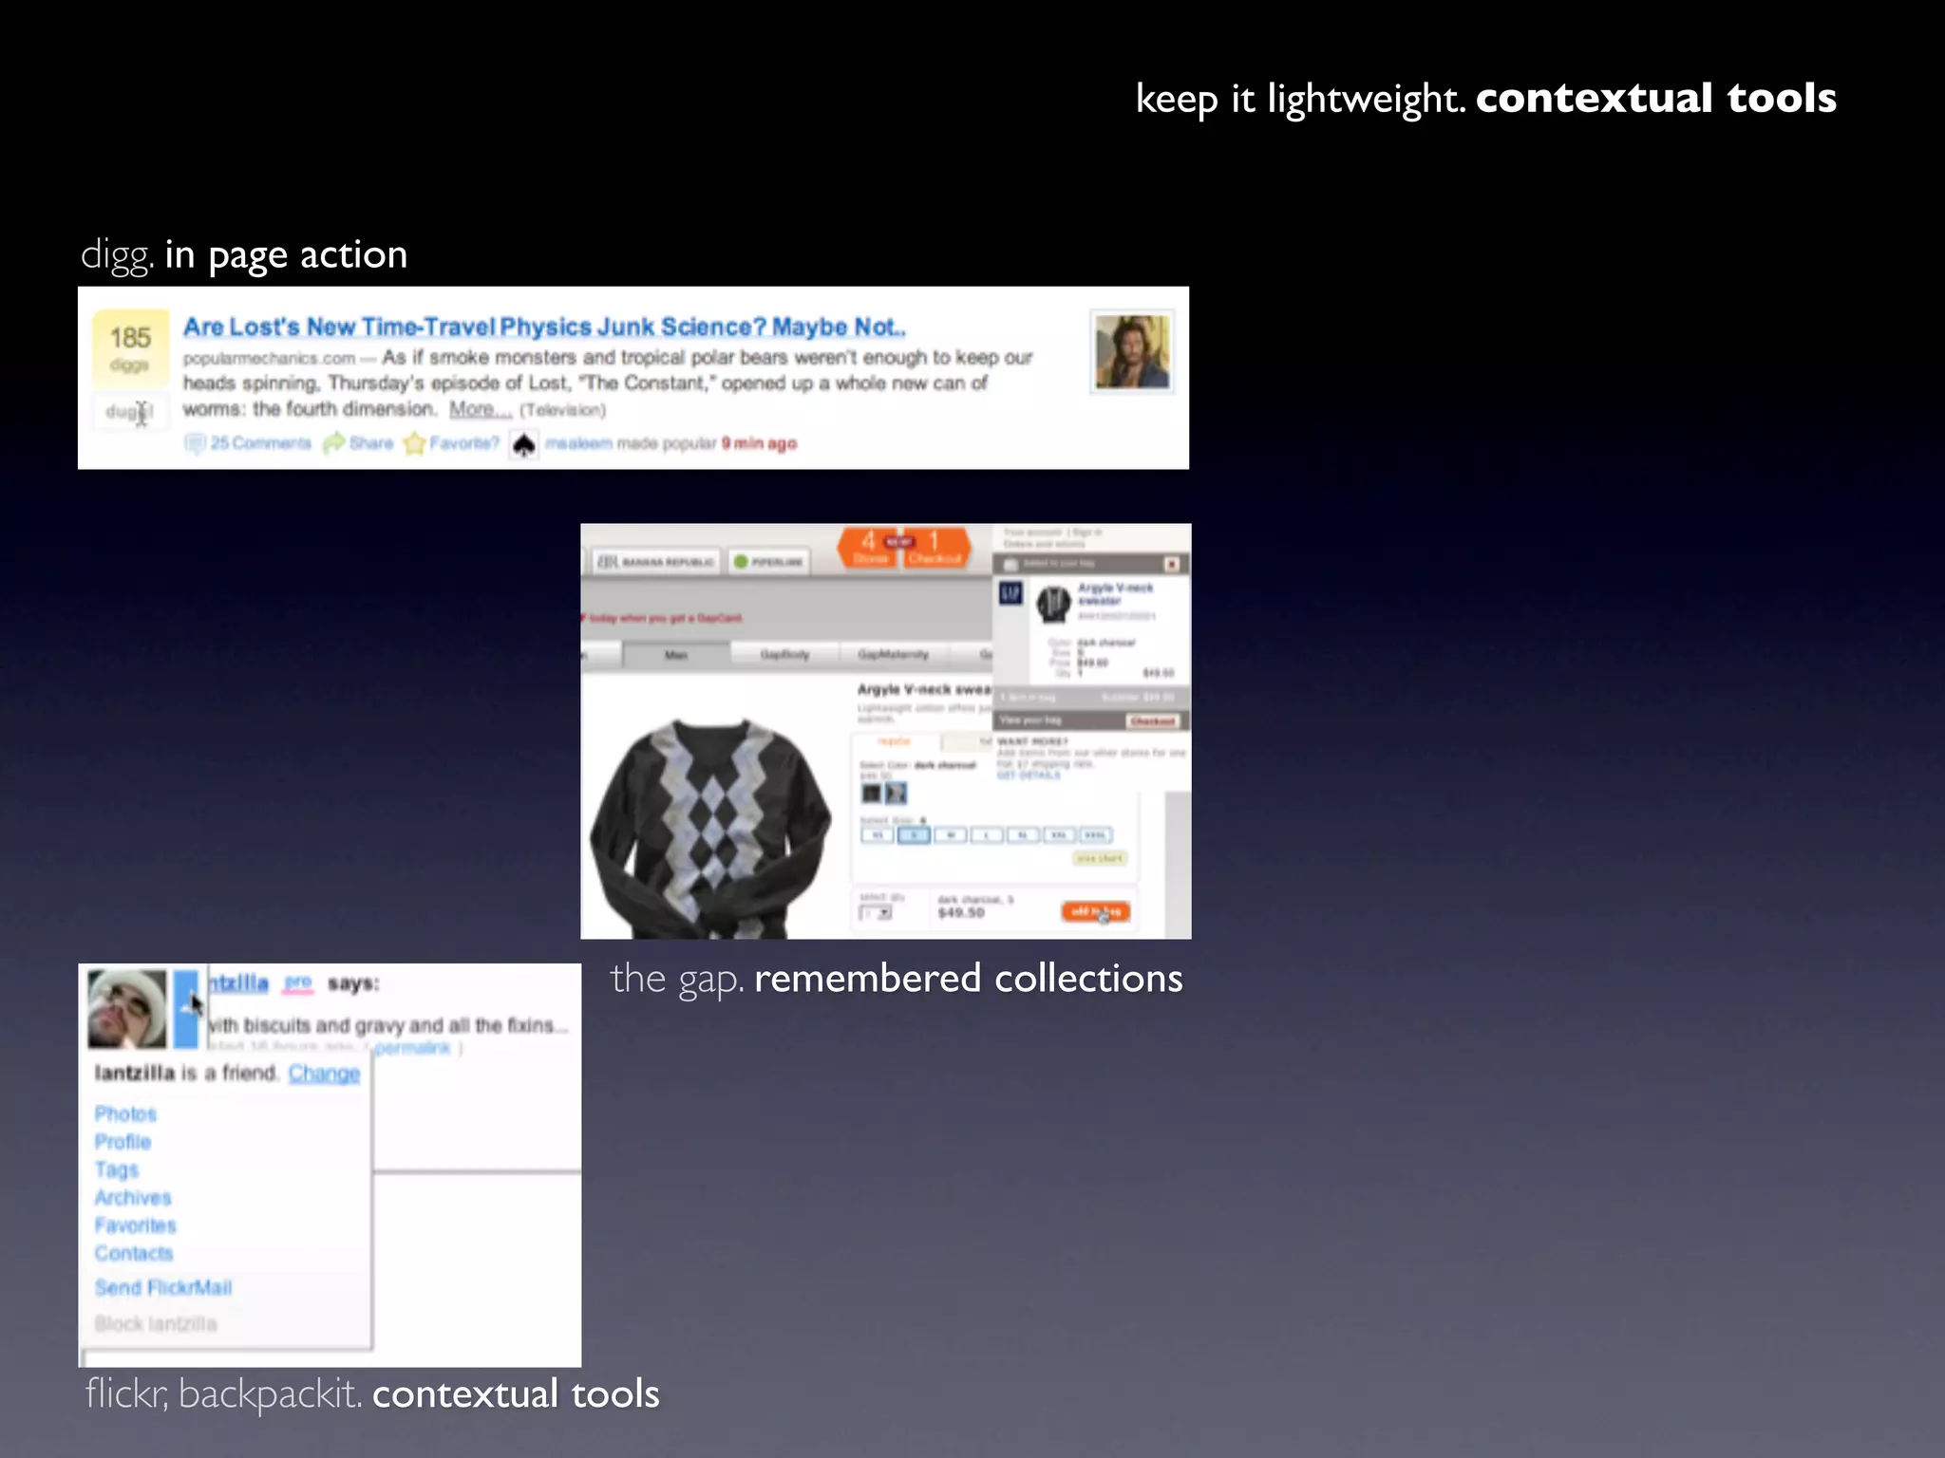Click the scrollbar on Gap page right edge
The height and width of the screenshot is (1458, 1945).
1178,864
